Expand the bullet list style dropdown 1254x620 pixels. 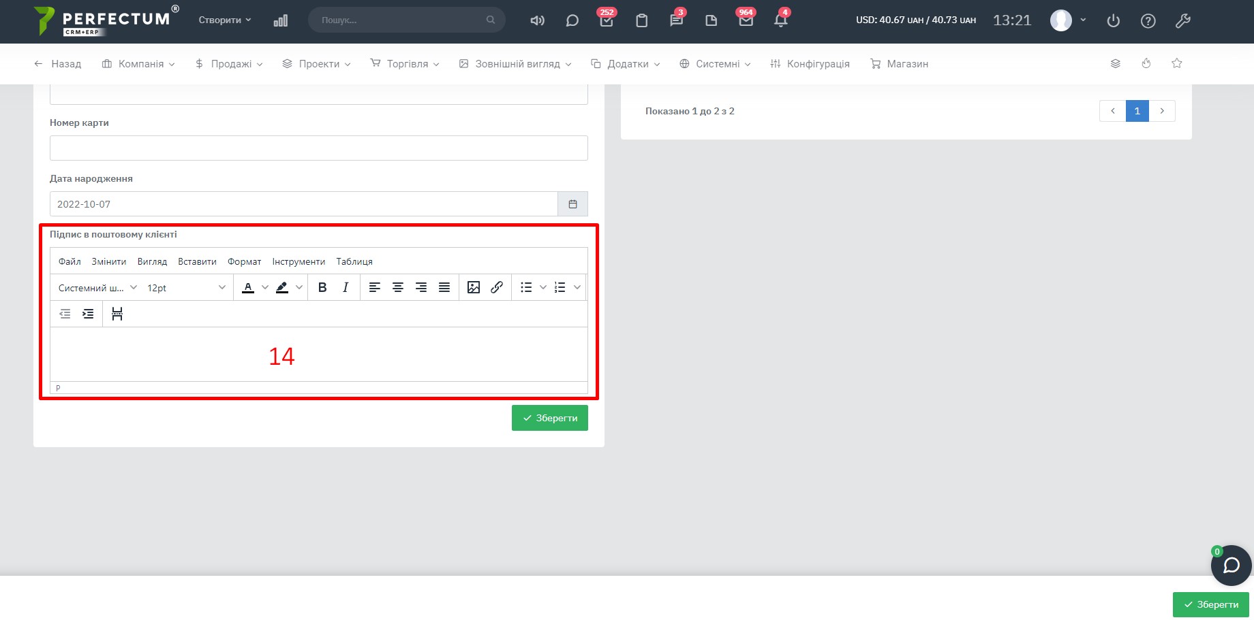pyautogui.click(x=543, y=287)
